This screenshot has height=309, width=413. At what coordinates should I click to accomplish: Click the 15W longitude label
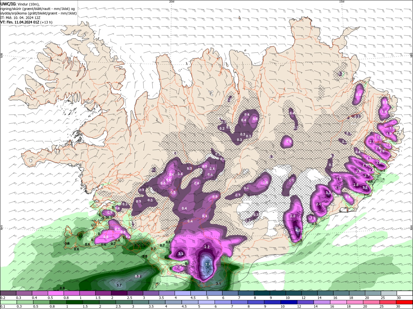click(342, 2)
